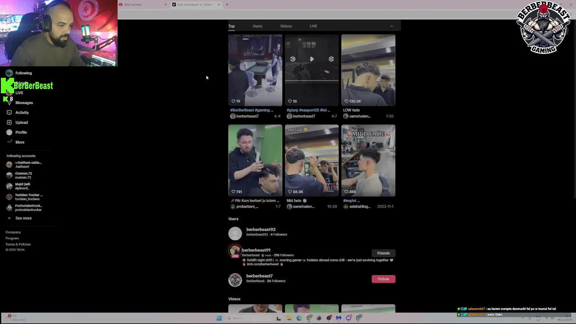
Task: Close the TikTok browser tab
Action: click(x=219, y=4)
